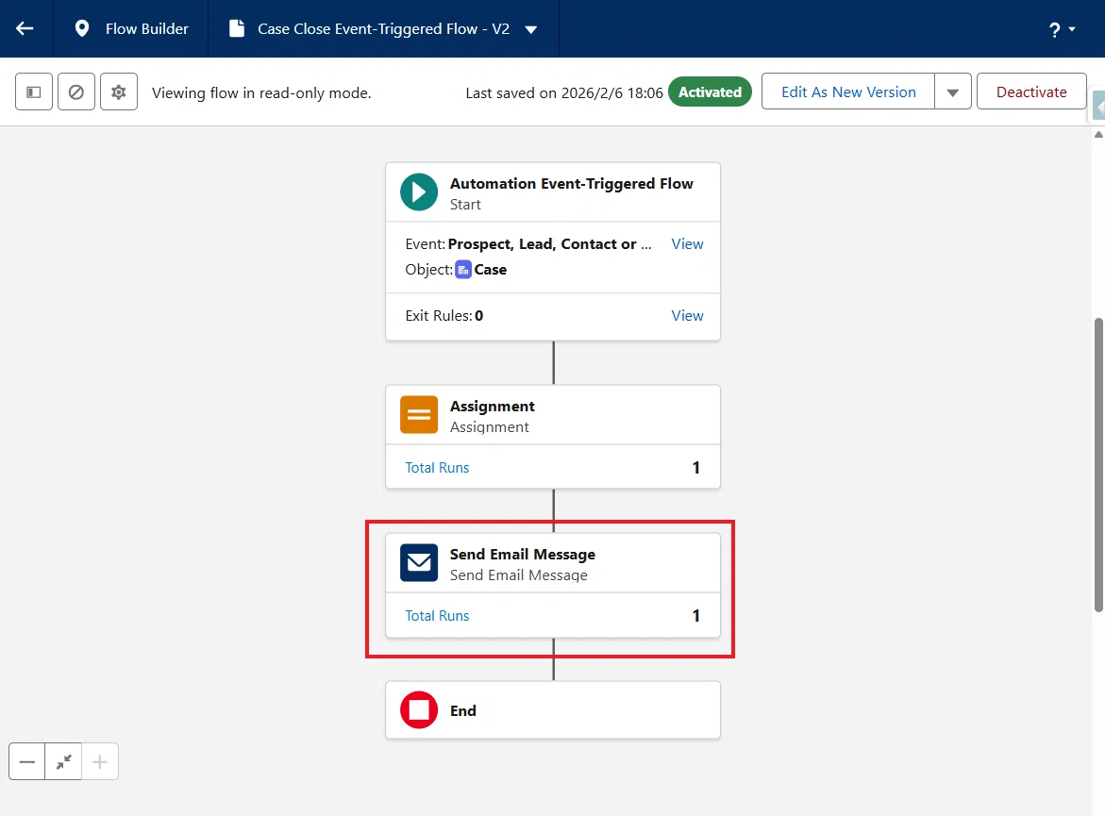
Task: Click the orange Assignment element icon
Action: [419, 414]
